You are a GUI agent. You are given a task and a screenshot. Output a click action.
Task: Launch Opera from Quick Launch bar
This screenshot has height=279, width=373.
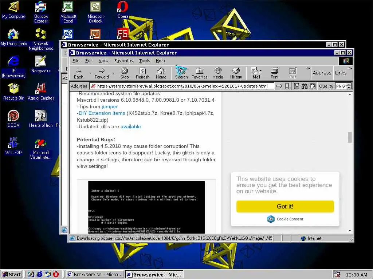[56, 275]
